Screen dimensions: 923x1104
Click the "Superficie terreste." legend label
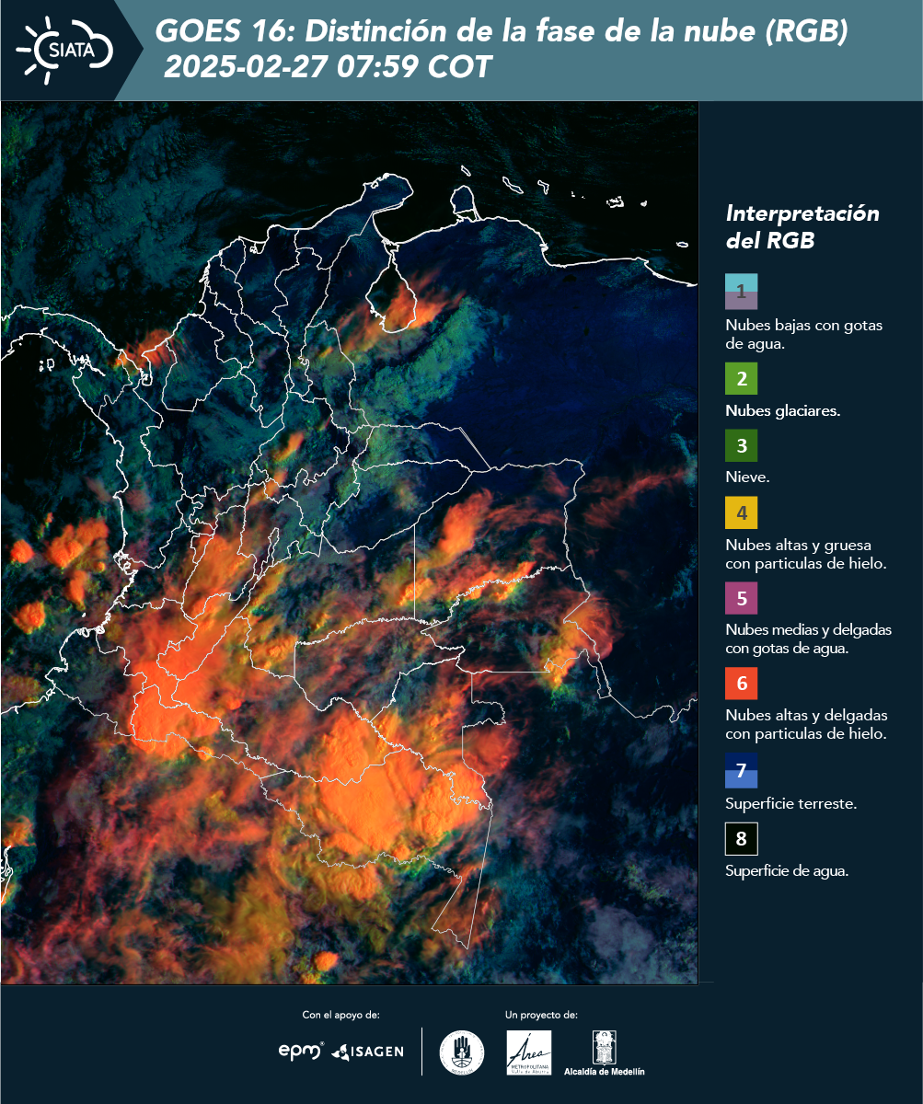click(x=791, y=803)
